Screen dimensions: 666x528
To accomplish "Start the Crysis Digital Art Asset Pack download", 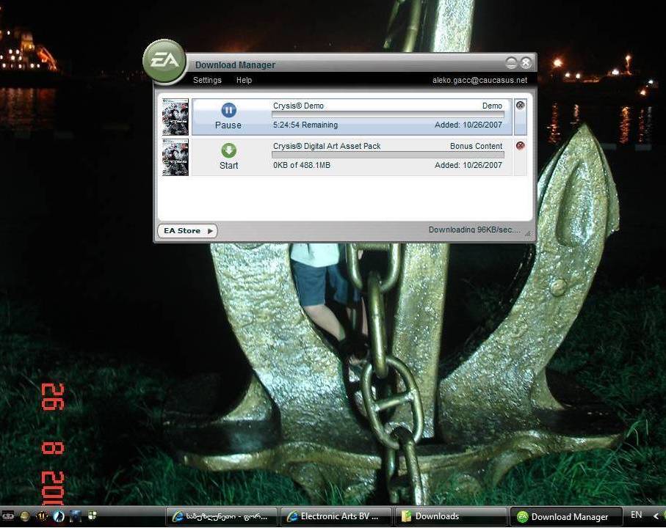I will 229,150.
